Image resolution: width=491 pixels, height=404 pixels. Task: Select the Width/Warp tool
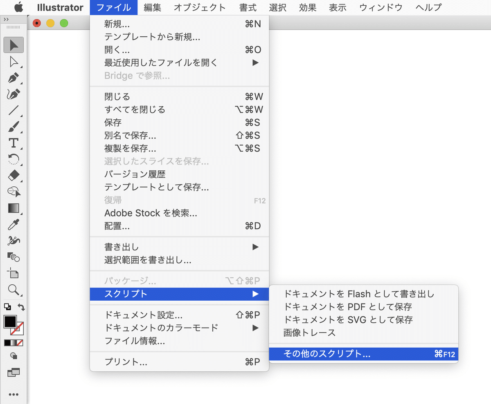[14, 241]
